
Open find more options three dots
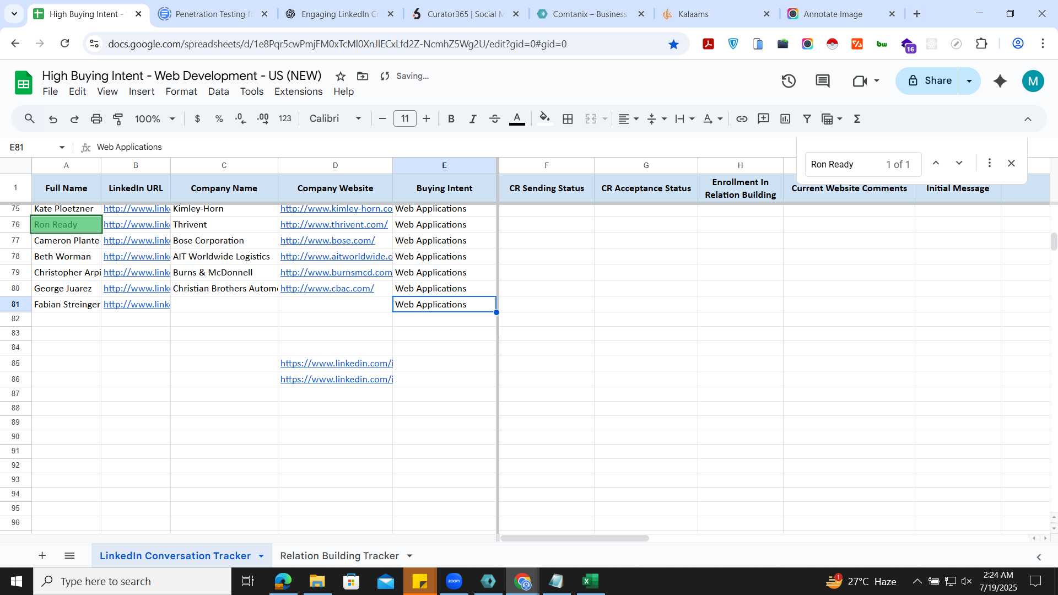tap(990, 163)
